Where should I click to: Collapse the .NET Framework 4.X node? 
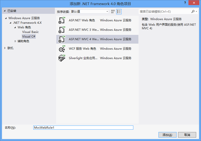click(x=10, y=23)
